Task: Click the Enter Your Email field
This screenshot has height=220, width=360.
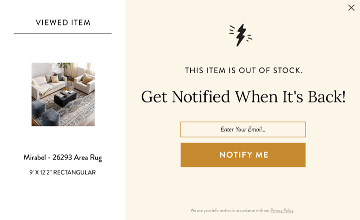Action: click(x=243, y=129)
